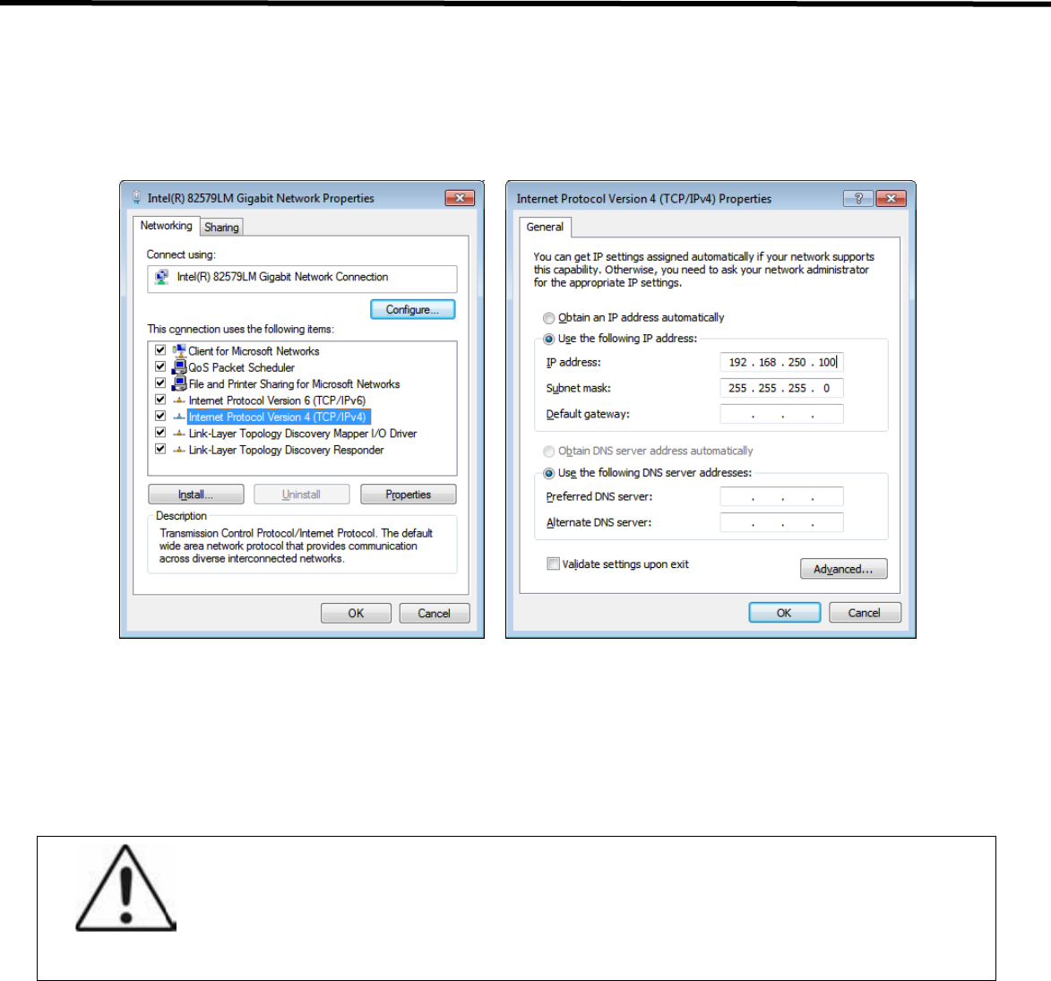Enable Validate settings upon exit
Viewport: 1051px width, 981px height.
[553, 564]
